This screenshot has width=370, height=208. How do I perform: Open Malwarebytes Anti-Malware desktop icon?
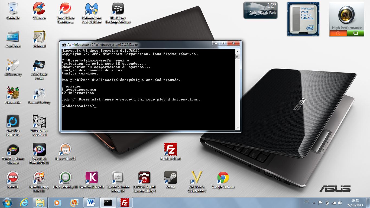(92, 13)
